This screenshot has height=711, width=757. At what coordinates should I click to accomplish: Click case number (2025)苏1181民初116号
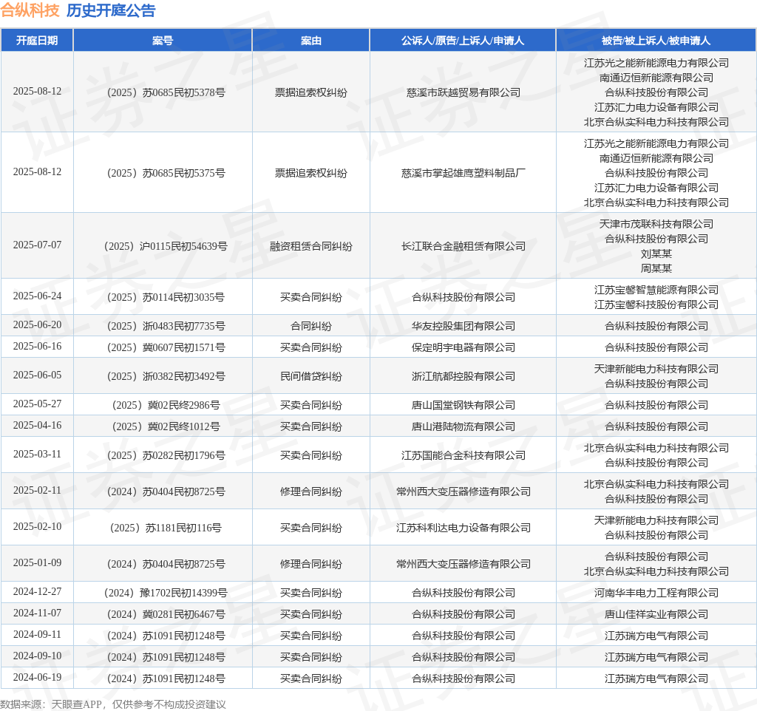[166, 528]
